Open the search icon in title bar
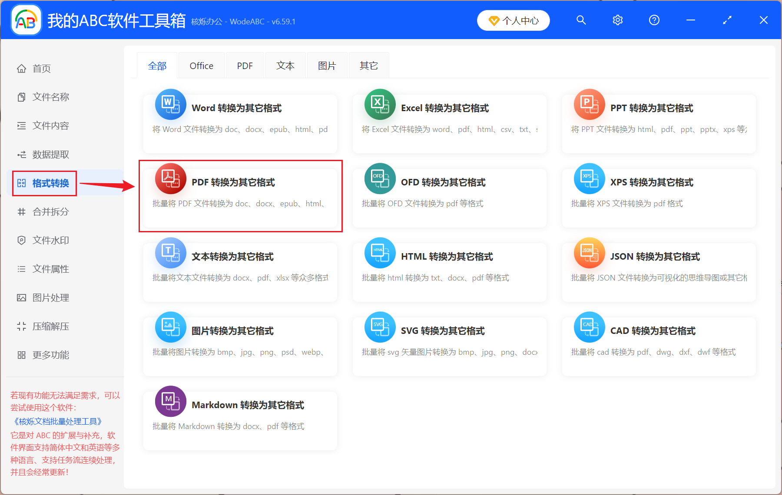The height and width of the screenshot is (495, 782). (x=581, y=20)
